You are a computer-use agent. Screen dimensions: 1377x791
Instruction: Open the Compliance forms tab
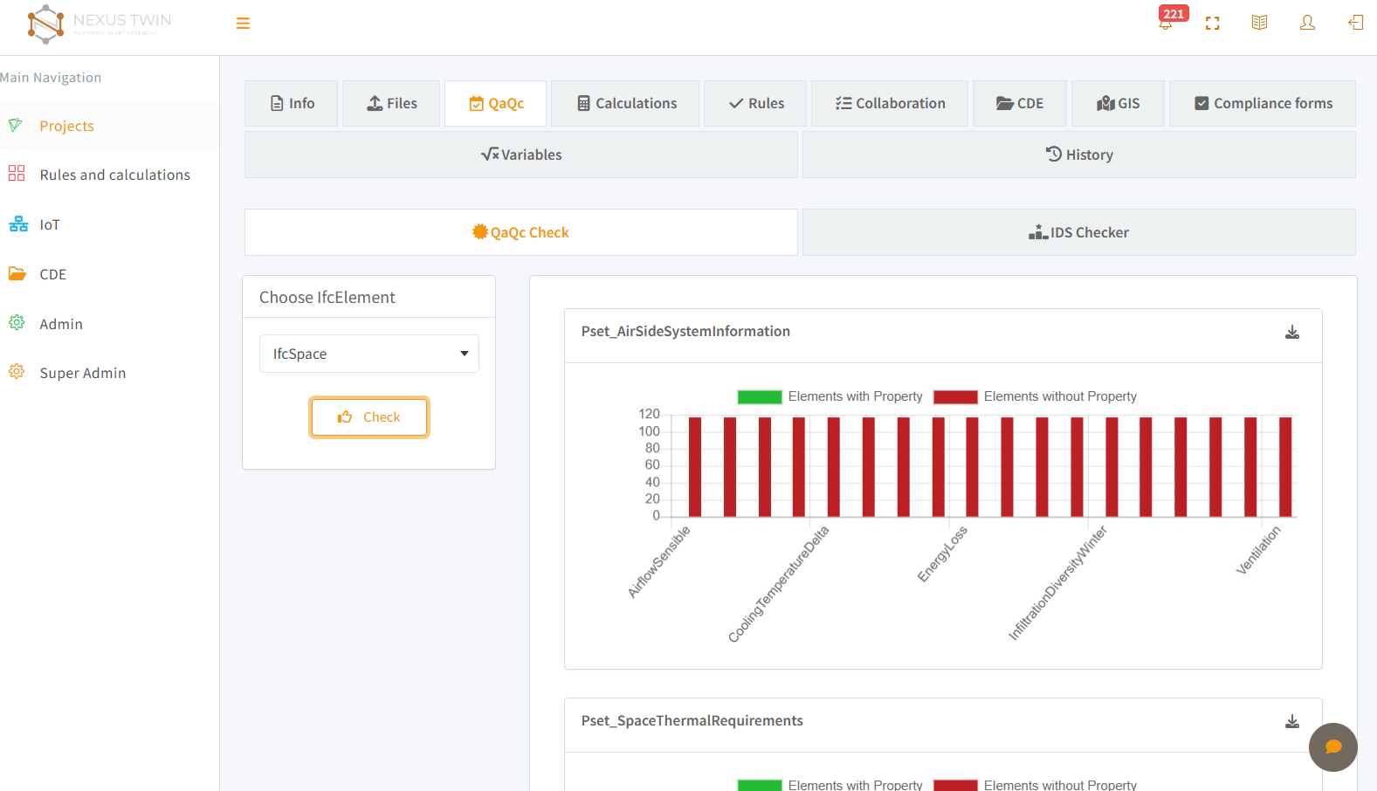(x=1263, y=104)
